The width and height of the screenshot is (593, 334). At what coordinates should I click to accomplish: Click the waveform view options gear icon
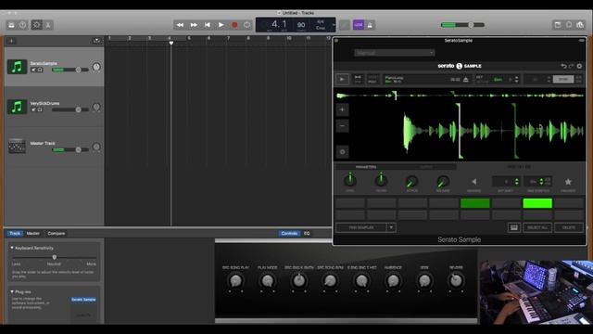342,152
